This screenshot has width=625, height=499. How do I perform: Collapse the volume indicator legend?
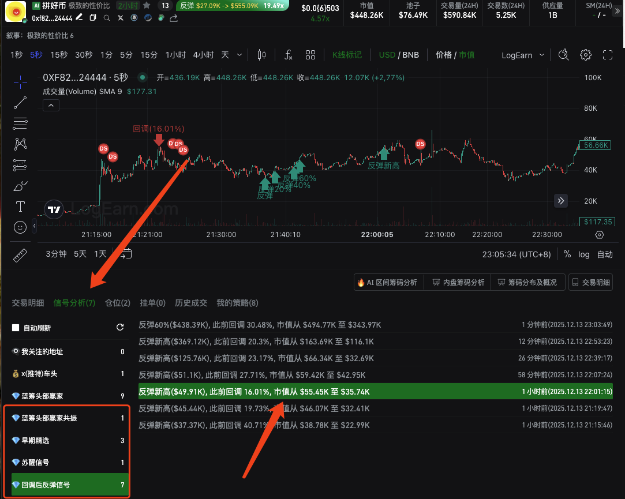(x=51, y=105)
